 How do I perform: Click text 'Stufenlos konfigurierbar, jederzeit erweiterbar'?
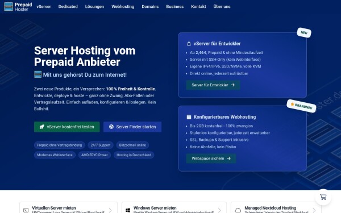[230, 133]
